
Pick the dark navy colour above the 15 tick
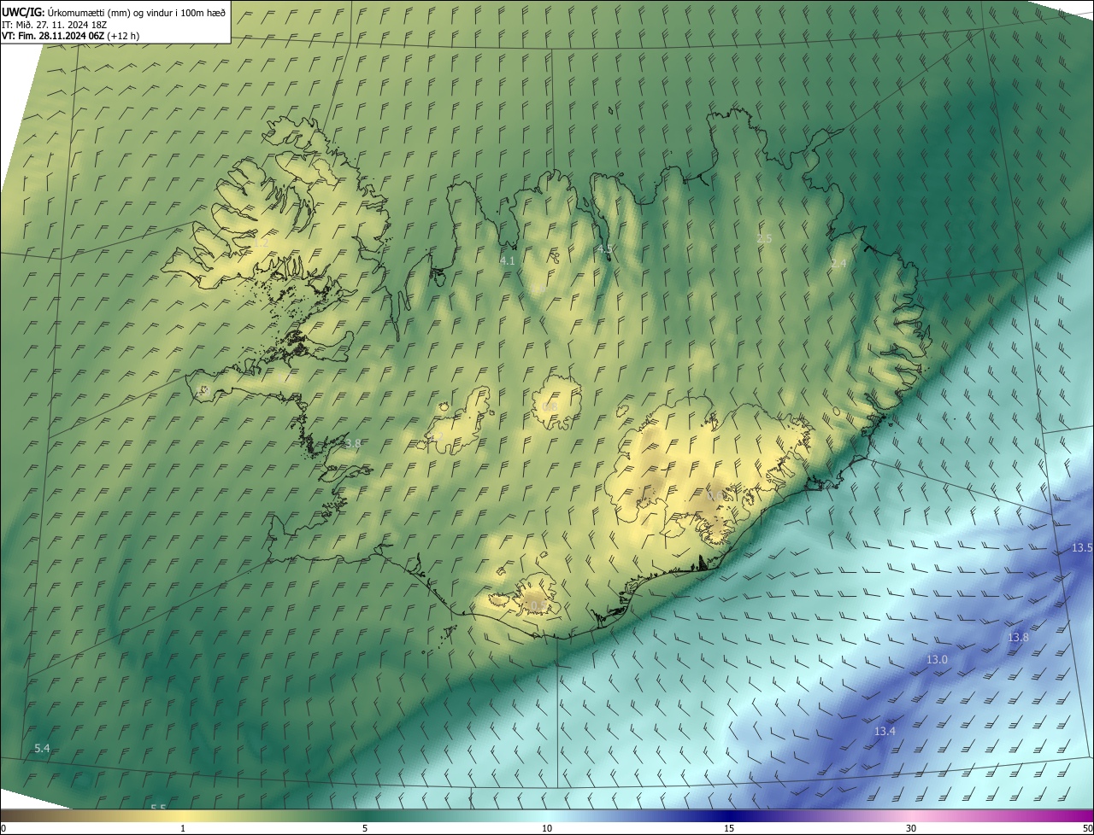click(x=729, y=815)
